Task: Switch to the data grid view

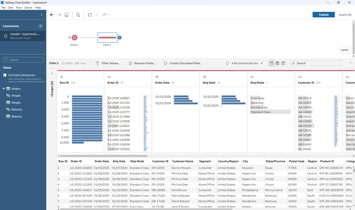Action: point(277,63)
